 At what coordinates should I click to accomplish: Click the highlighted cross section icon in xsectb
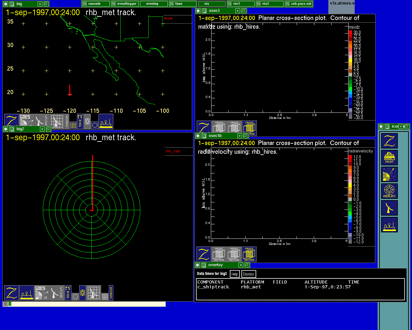click(x=249, y=254)
